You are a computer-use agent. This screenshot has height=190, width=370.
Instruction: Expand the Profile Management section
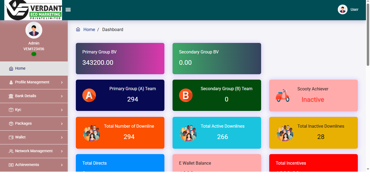pyautogui.click(x=33, y=82)
